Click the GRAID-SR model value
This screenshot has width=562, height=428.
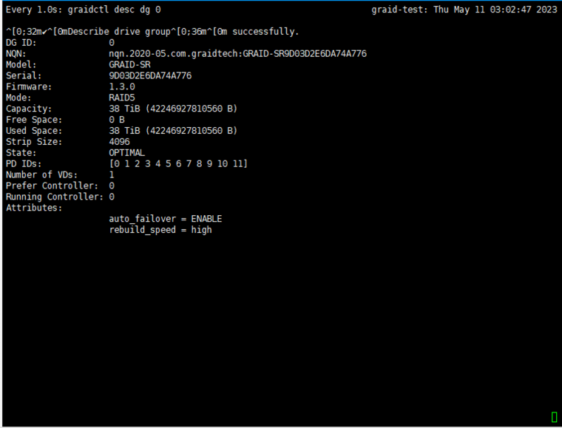pos(129,65)
